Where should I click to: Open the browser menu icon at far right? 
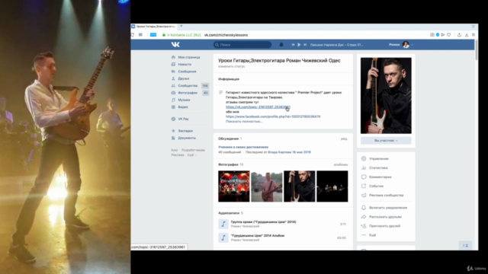coord(474,35)
